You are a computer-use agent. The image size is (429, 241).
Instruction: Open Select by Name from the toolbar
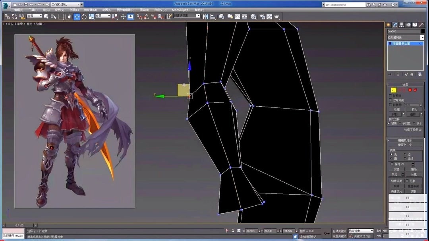point(52,16)
